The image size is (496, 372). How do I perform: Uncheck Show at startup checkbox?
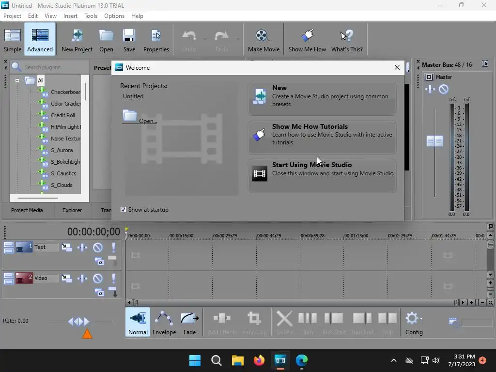coord(124,209)
